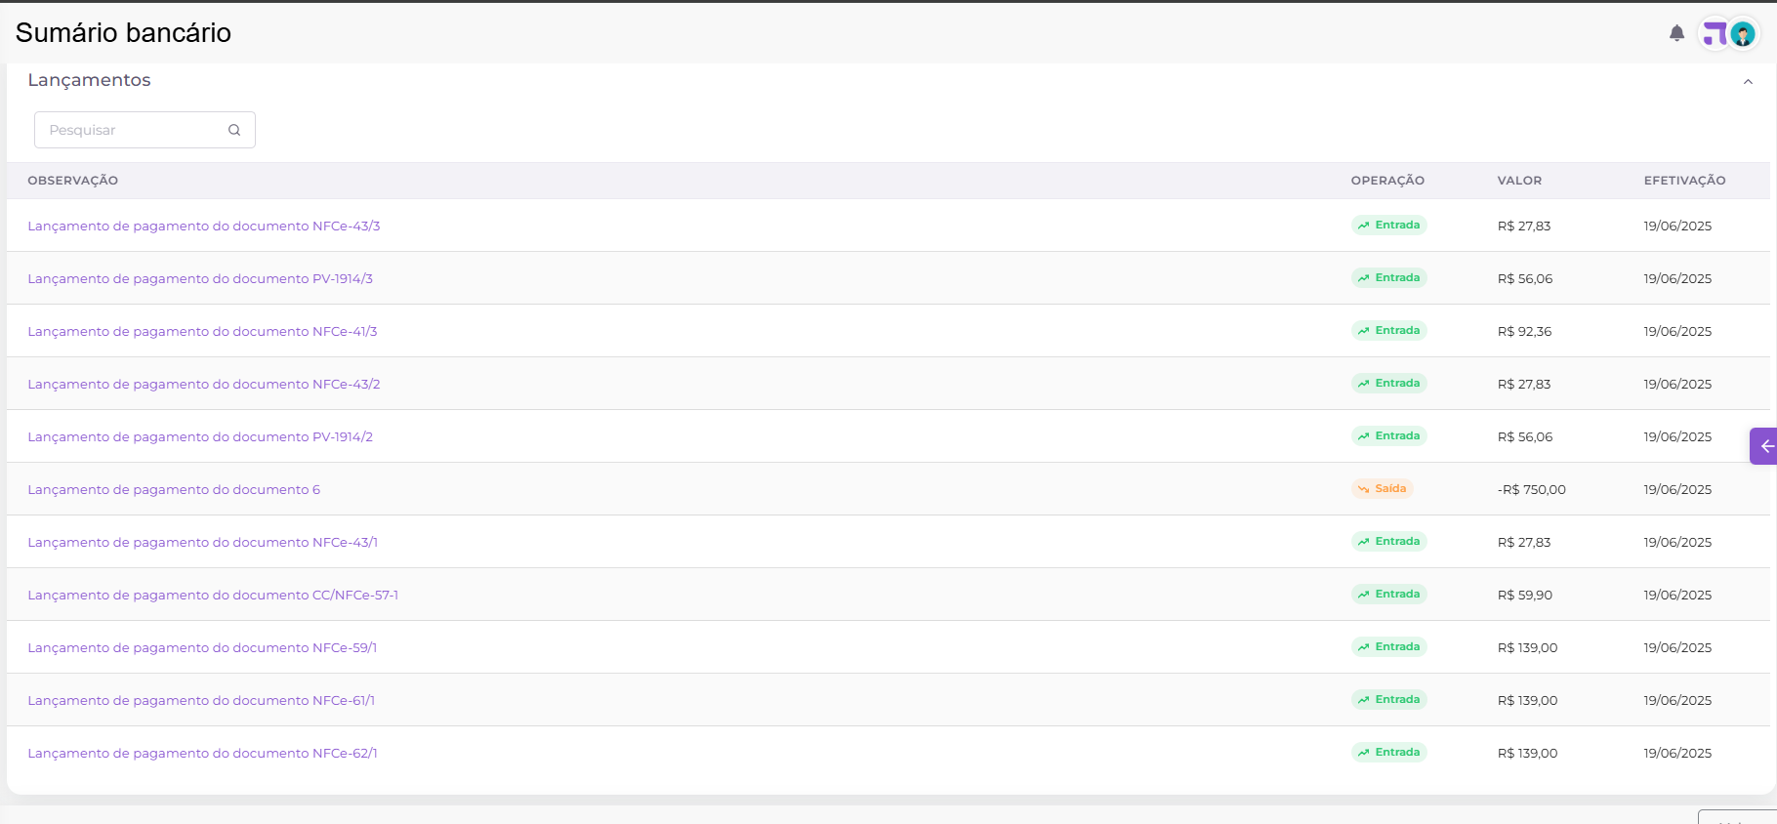Sort by the Observação column header

(73, 181)
